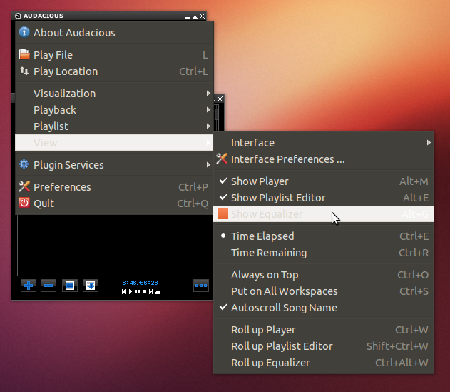Toggle Show Player checkmark

tap(324, 181)
